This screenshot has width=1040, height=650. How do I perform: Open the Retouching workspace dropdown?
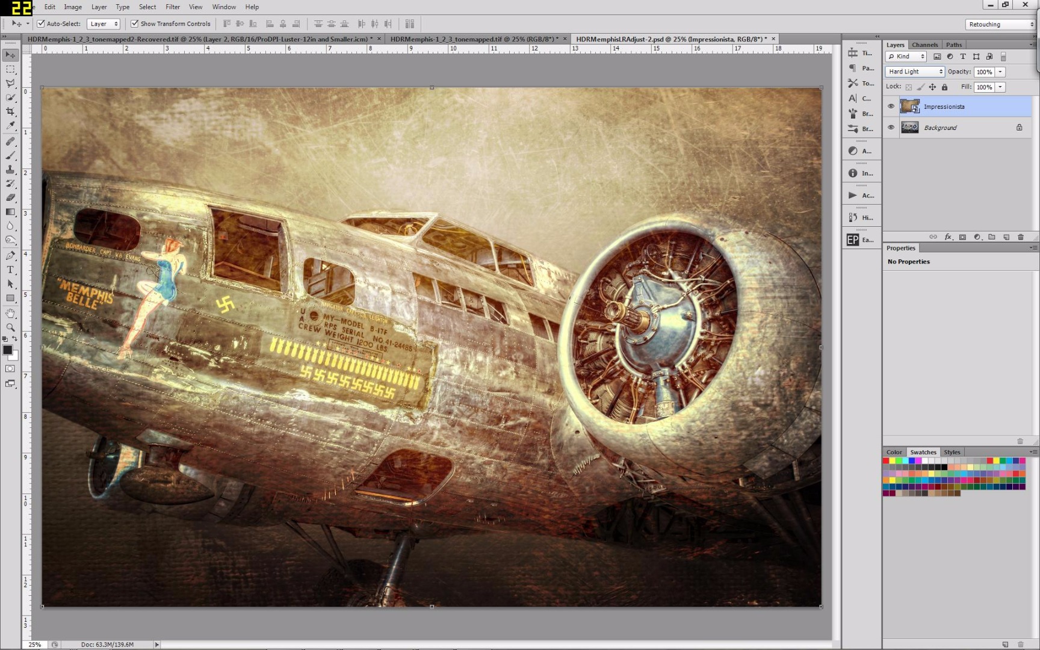(1000, 24)
